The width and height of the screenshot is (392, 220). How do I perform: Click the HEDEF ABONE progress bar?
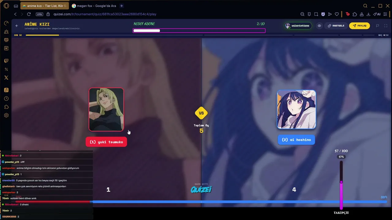pyautogui.click(x=199, y=31)
